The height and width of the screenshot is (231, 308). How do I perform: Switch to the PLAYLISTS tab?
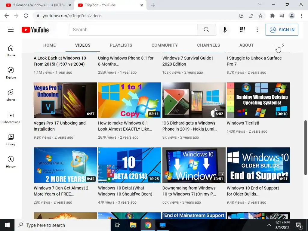click(121, 45)
